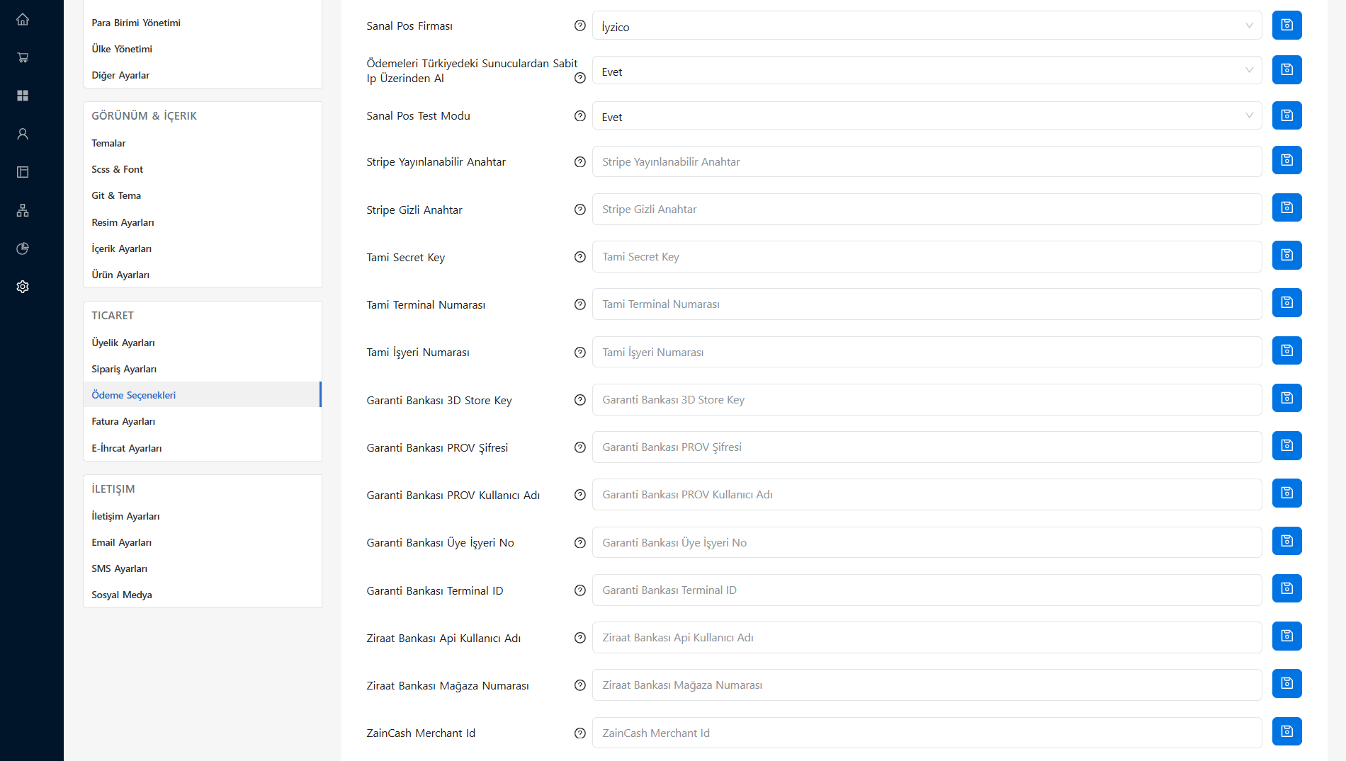The height and width of the screenshot is (761, 1346).
Task: Save the Garanti Bankası PROV Kullanıcı Adı row
Action: (x=1286, y=493)
